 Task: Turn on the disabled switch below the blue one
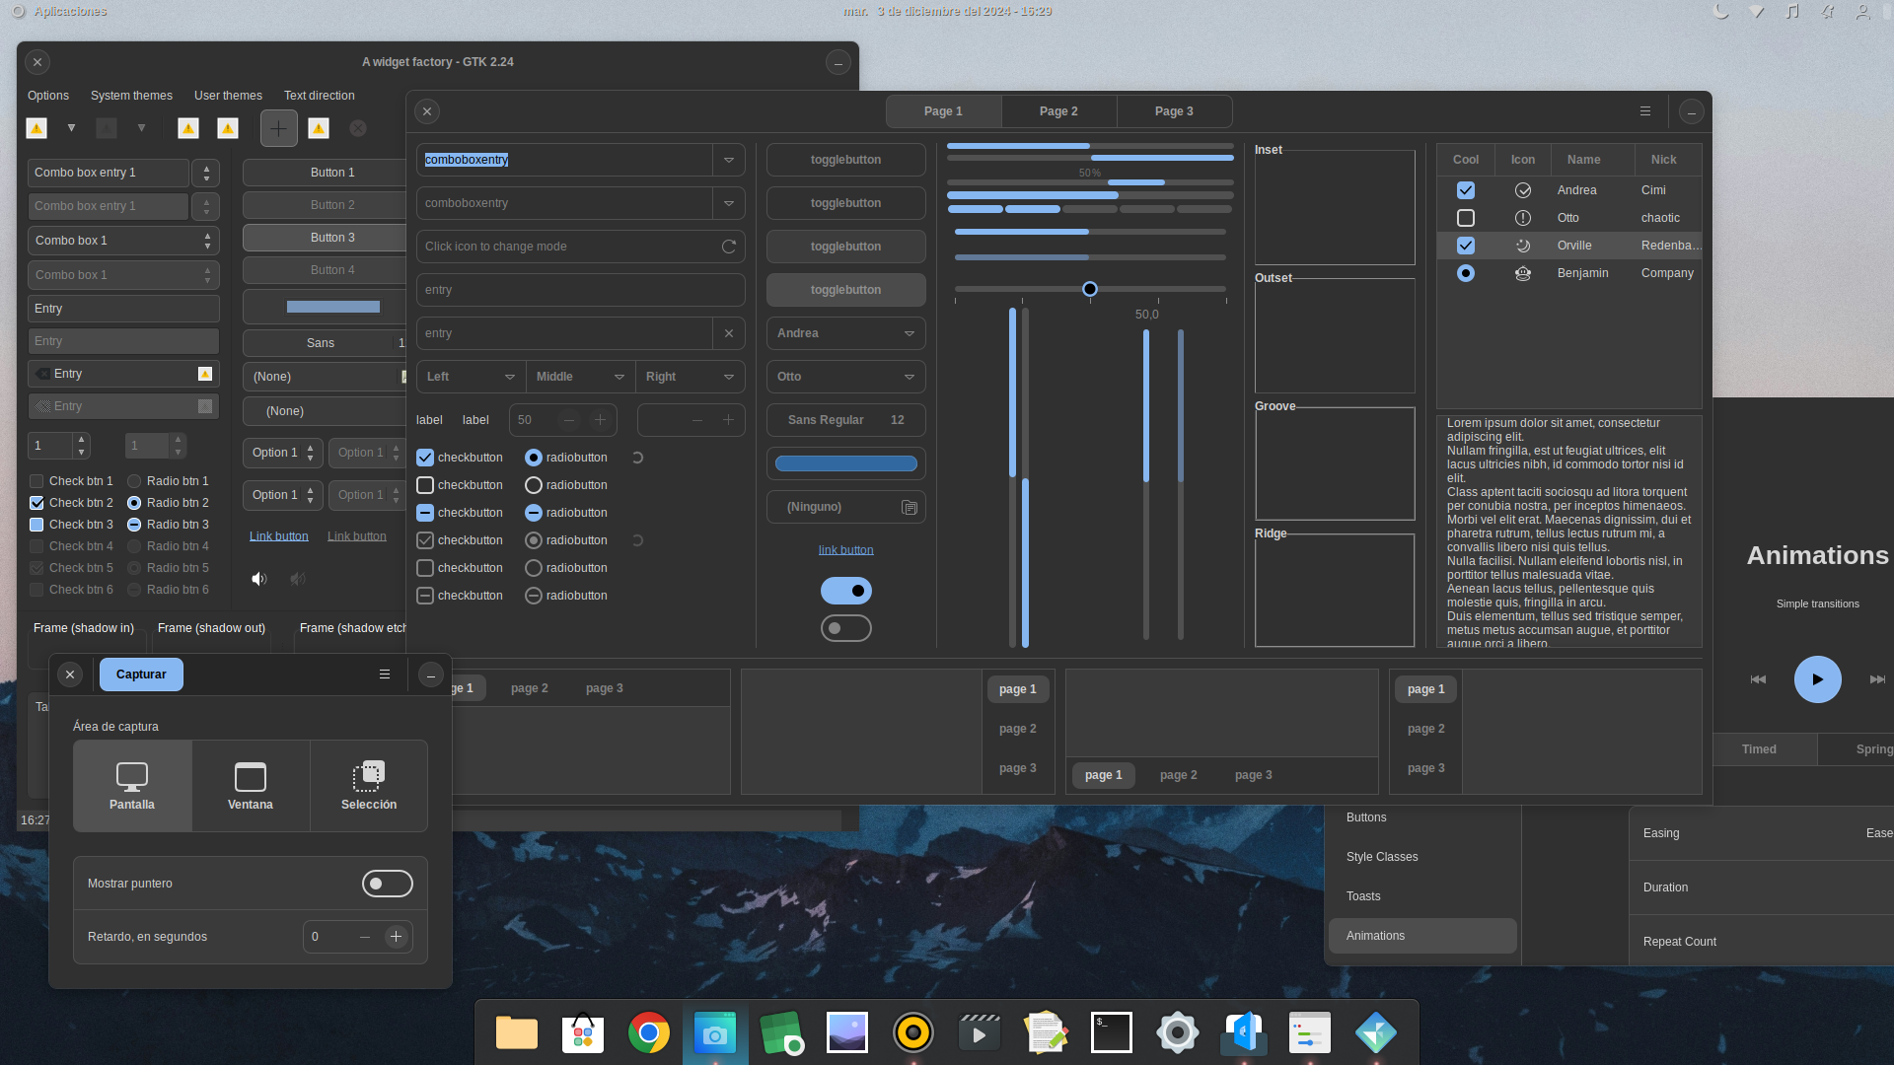pyautogui.click(x=845, y=628)
